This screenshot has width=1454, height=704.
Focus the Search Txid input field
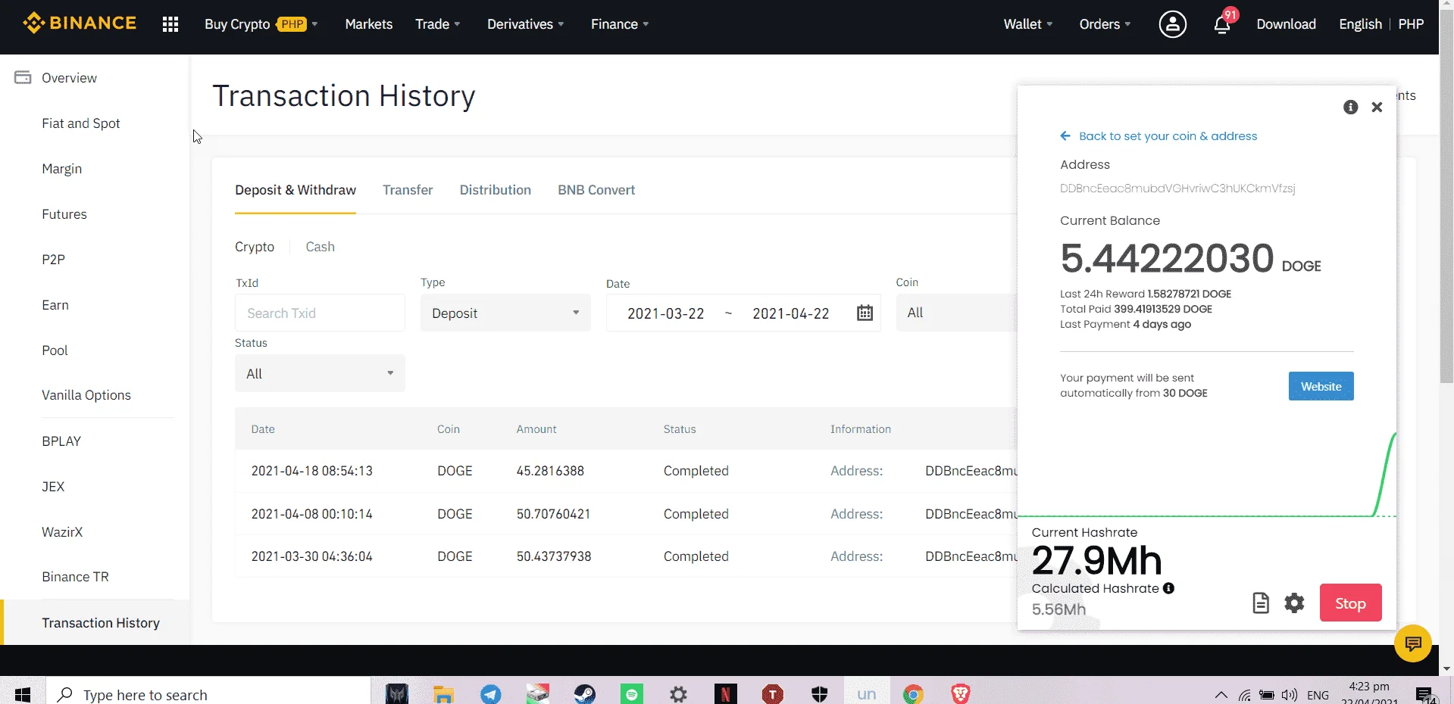pyautogui.click(x=320, y=313)
